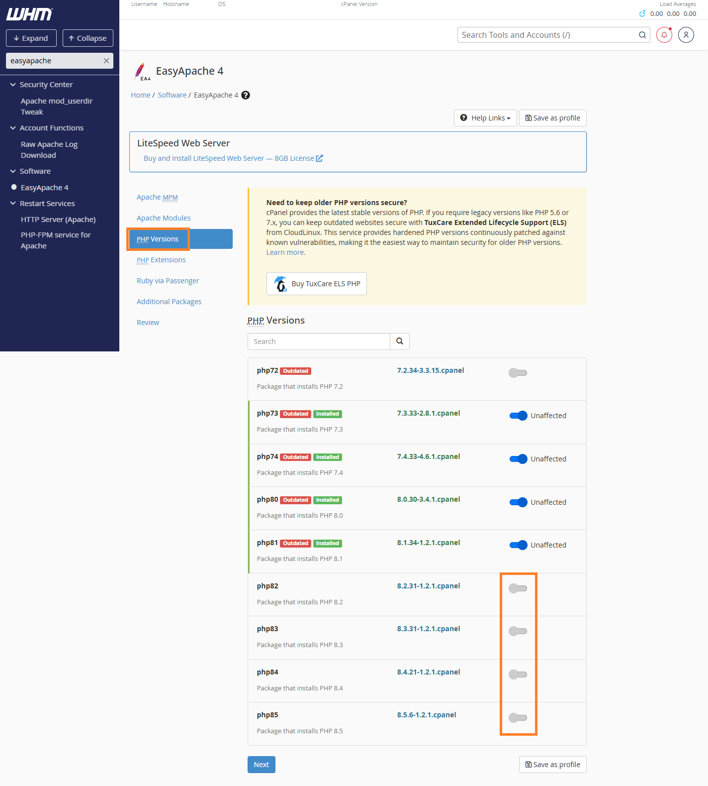Open the user account icon
The width and height of the screenshot is (708, 786).
pos(686,35)
